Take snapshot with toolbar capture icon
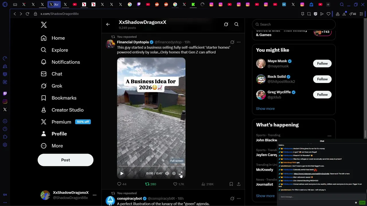This screenshot has width=367, height=206. pyautogui.click(x=309, y=14)
